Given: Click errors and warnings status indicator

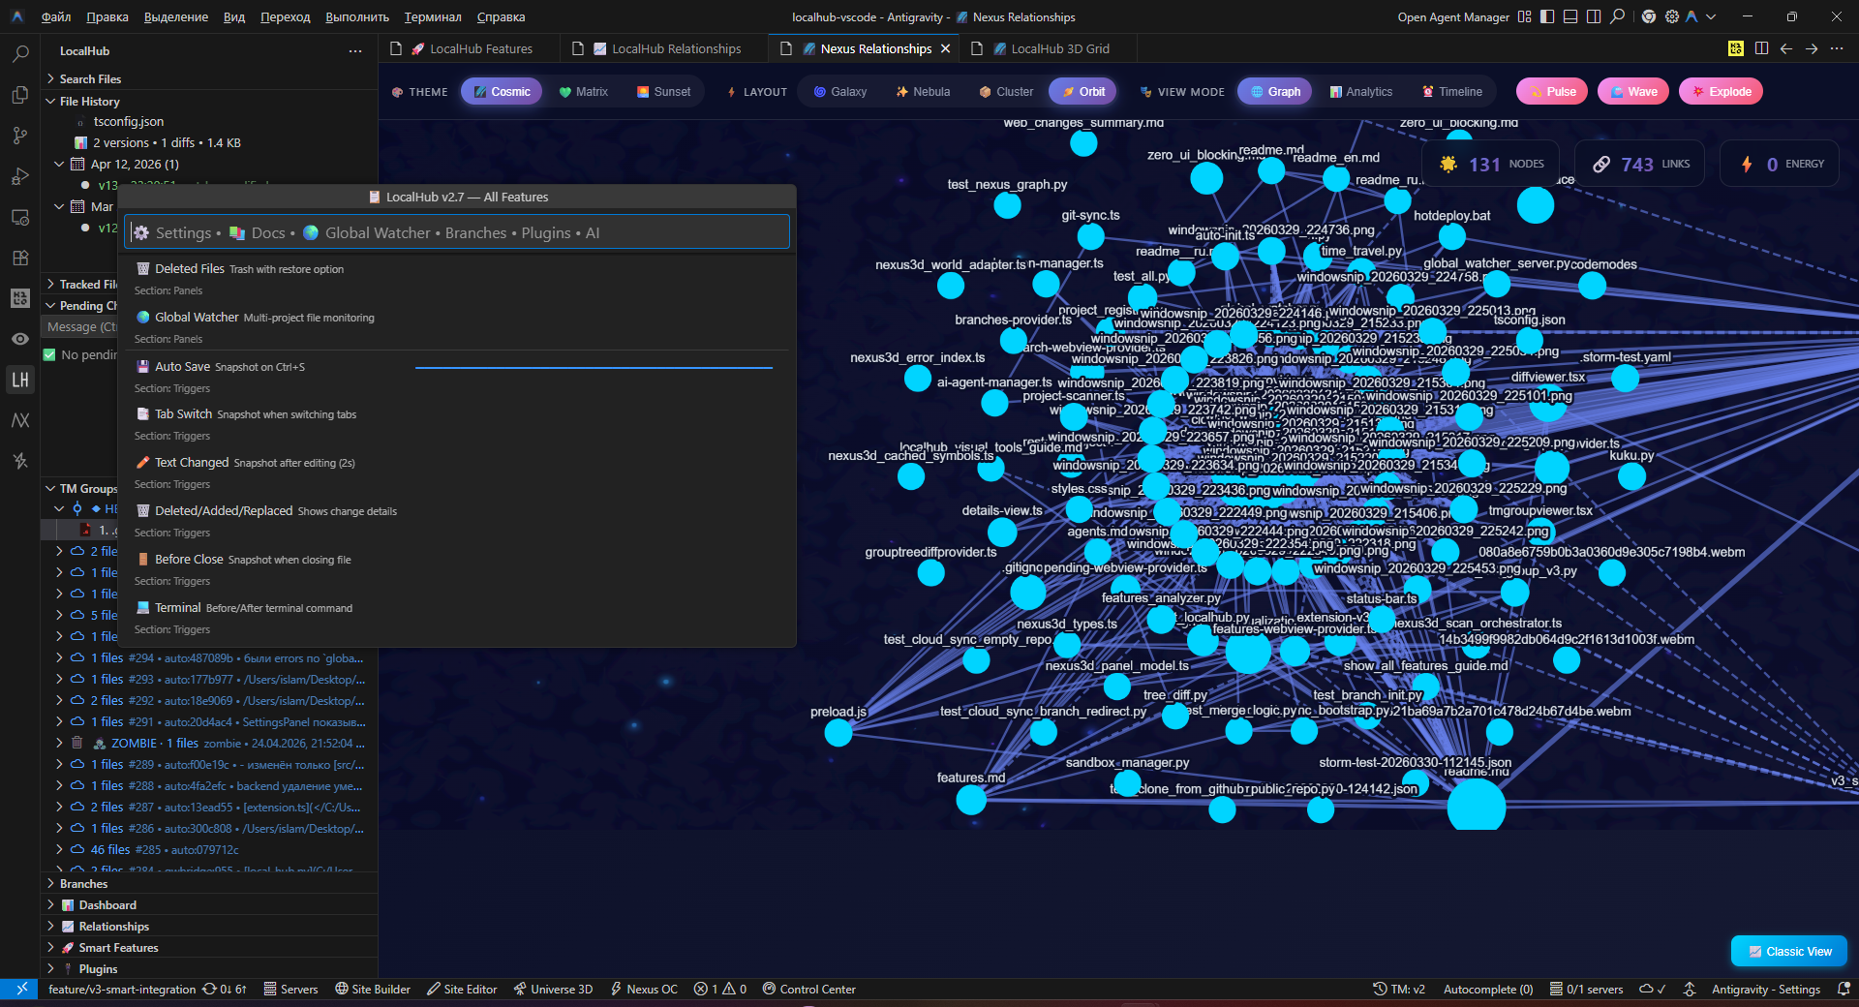Looking at the screenshot, I should click(720, 989).
